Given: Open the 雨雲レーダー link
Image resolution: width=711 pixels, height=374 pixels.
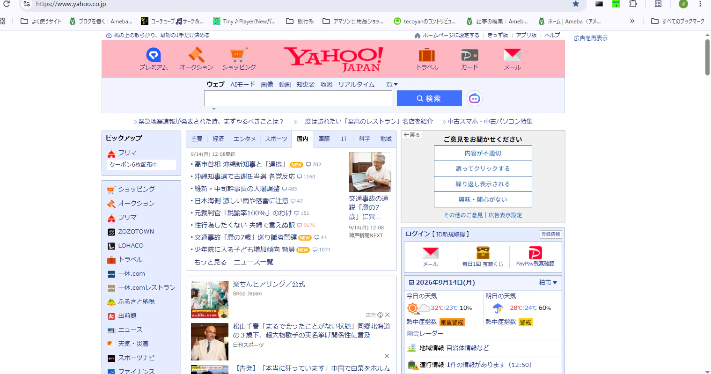Looking at the screenshot, I should click(x=425, y=333).
